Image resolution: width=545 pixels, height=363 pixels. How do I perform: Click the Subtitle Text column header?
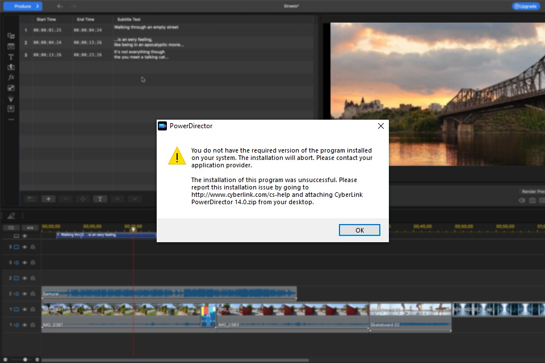(129, 19)
